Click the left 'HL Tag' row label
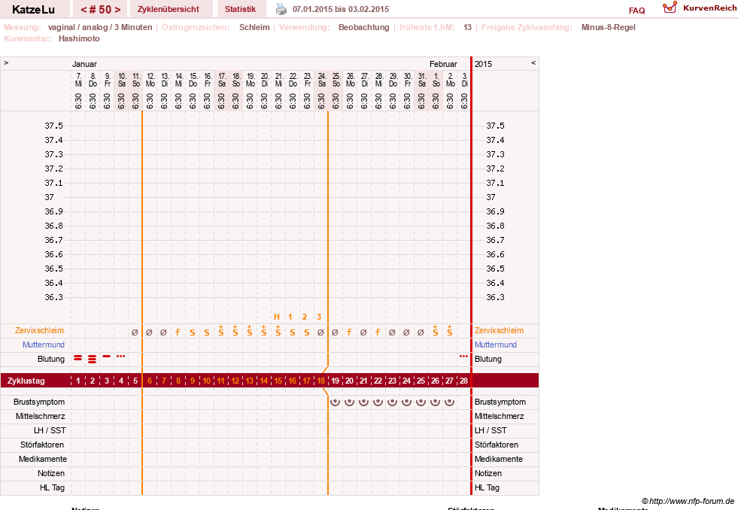The width and height of the screenshot is (738, 510). 52,487
